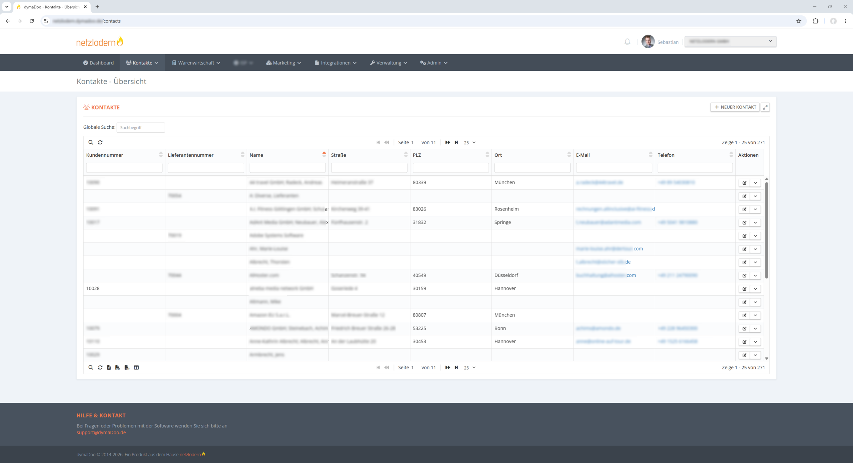853x463 pixels.
Task: Sort table by PLZ column
Action: [x=450, y=155]
